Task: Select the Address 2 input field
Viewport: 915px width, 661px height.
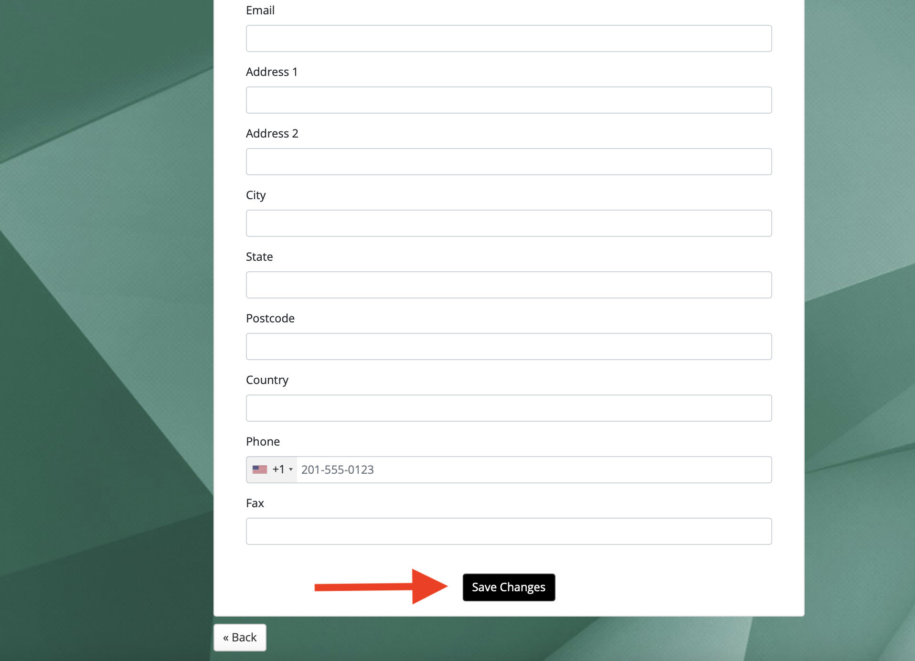Action: (509, 162)
